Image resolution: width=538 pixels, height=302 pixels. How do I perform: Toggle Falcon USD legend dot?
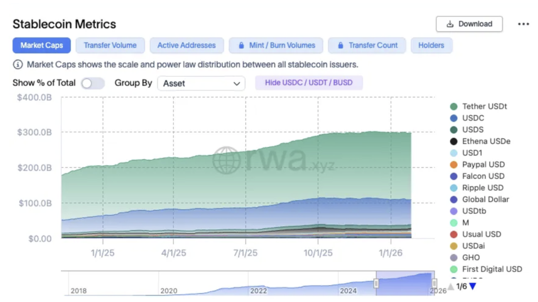point(454,176)
